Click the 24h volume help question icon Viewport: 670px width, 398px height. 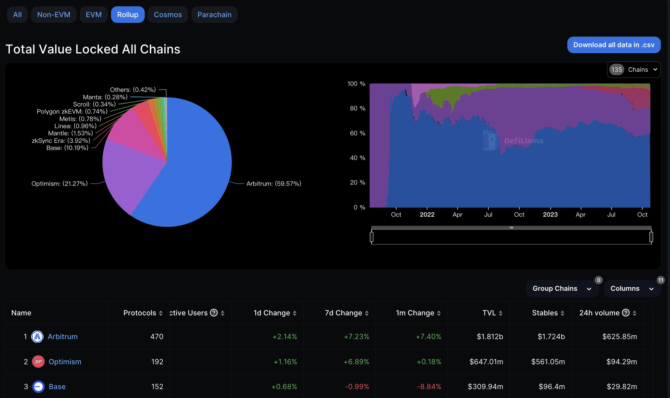point(626,313)
